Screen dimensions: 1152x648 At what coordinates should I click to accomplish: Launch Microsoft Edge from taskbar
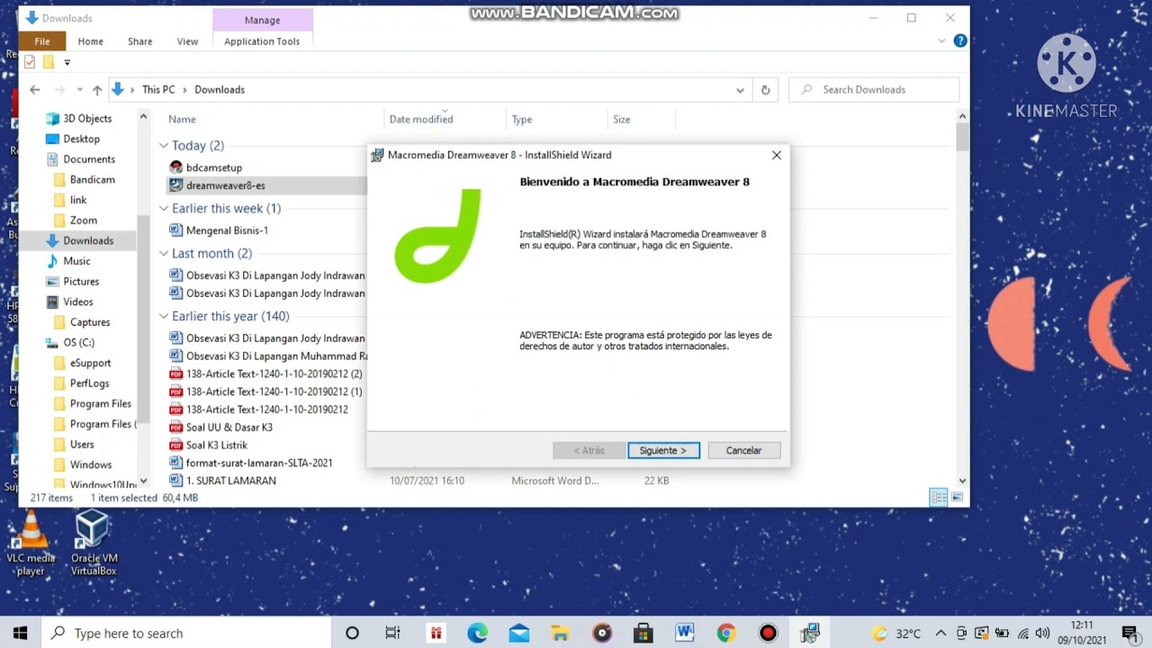tap(477, 634)
